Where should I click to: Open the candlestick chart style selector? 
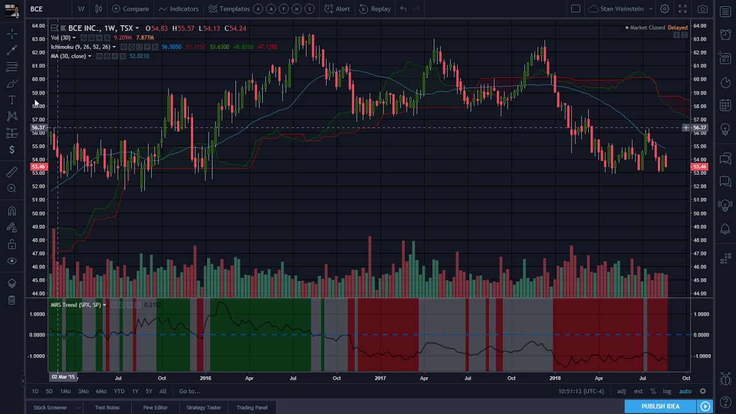[x=98, y=9]
